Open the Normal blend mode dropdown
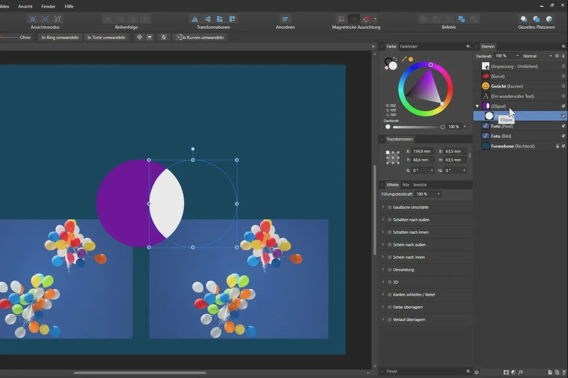 (537, 56)
